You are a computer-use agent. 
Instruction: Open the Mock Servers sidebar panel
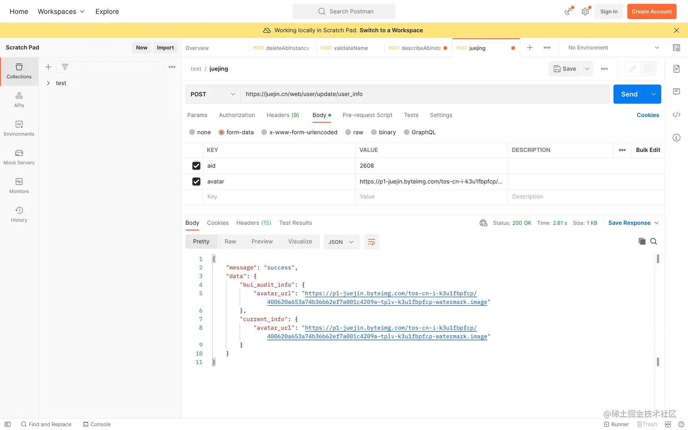[x=19, y=157]
